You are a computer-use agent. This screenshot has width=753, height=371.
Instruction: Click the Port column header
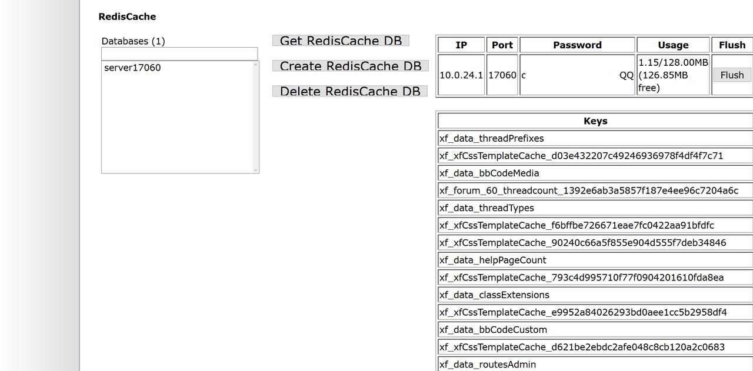(x=502, y=45)
